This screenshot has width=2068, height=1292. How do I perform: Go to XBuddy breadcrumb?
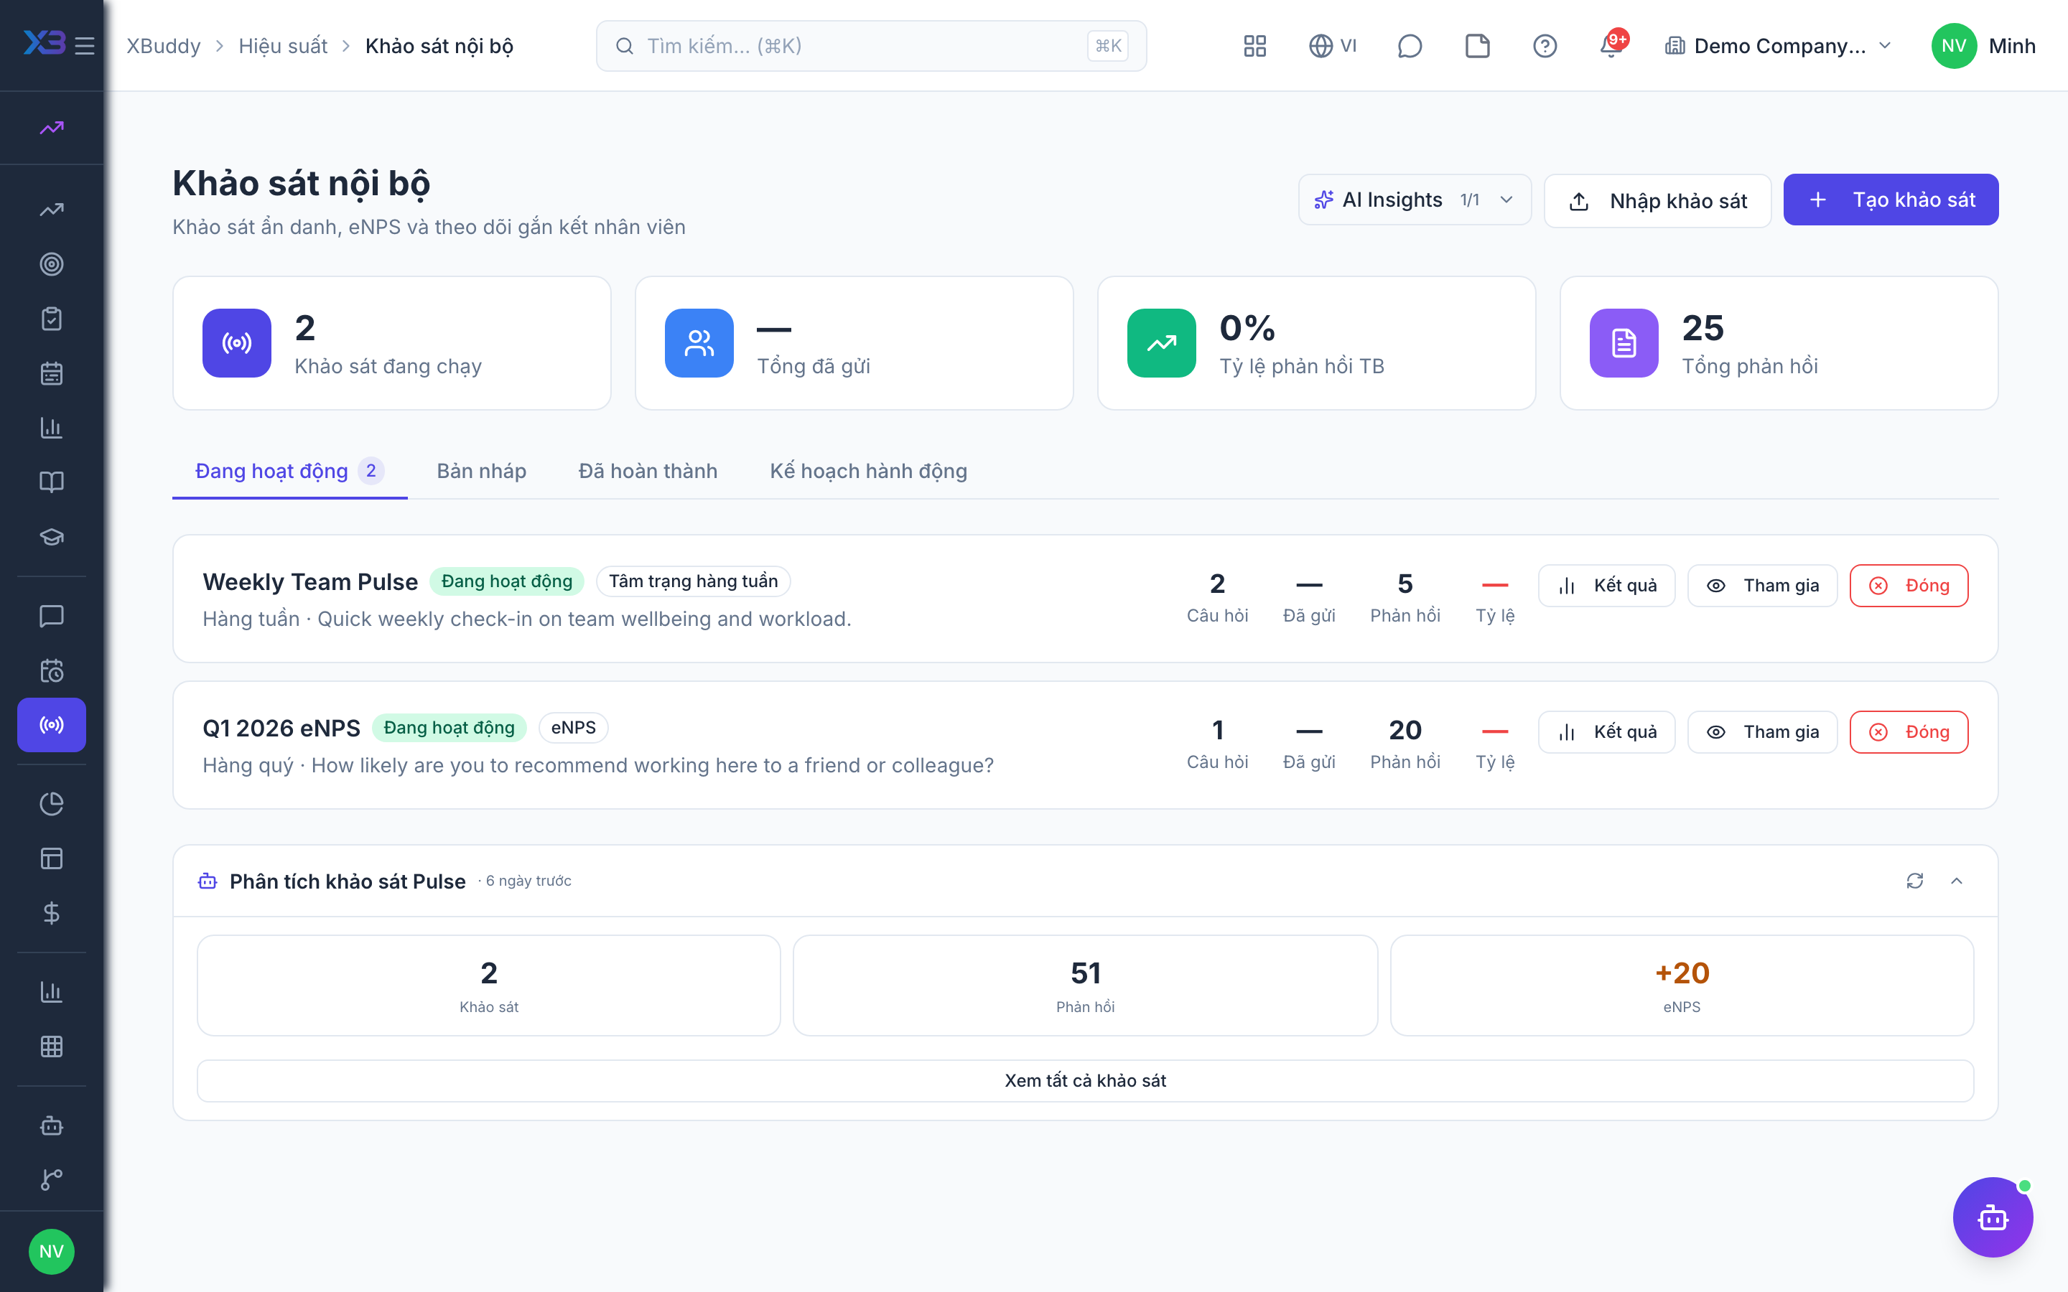(x=163, y=45)
